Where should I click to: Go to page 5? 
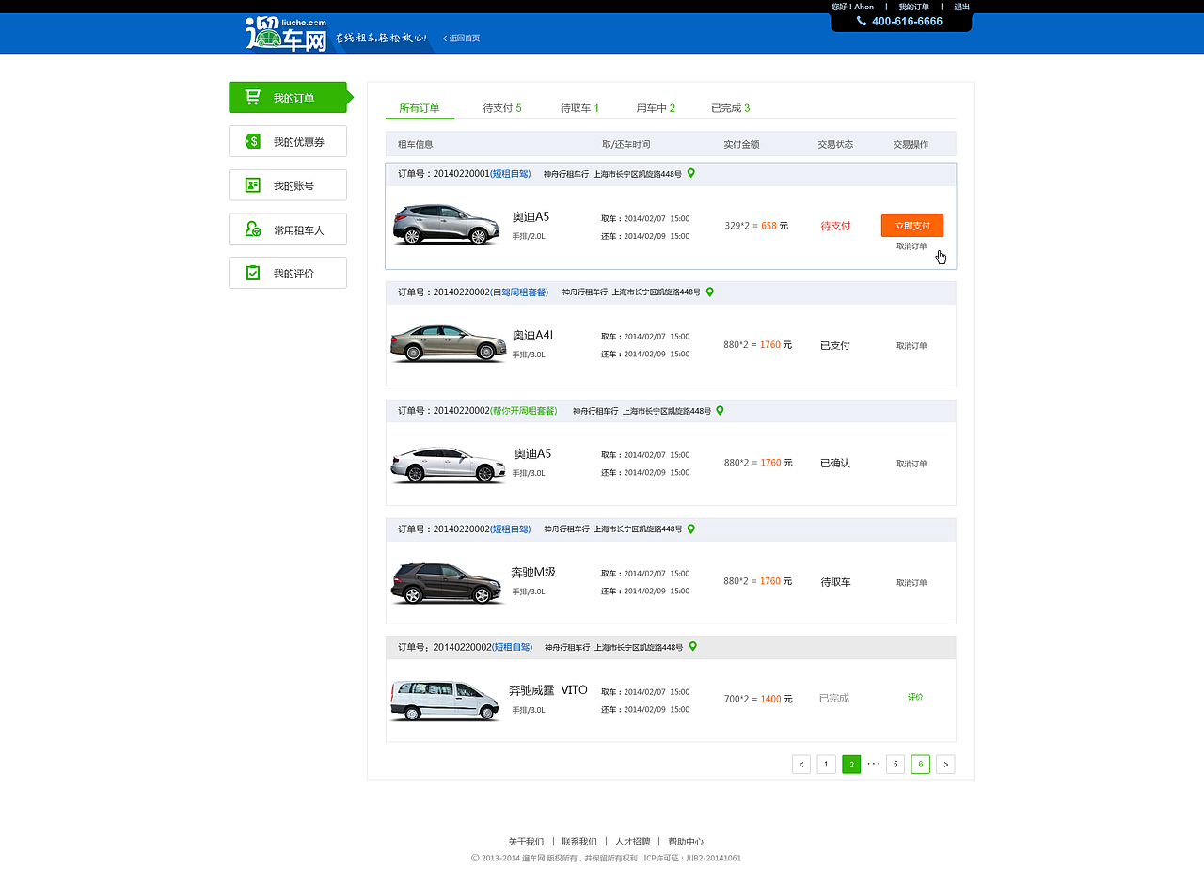click(x=895, y=765)
